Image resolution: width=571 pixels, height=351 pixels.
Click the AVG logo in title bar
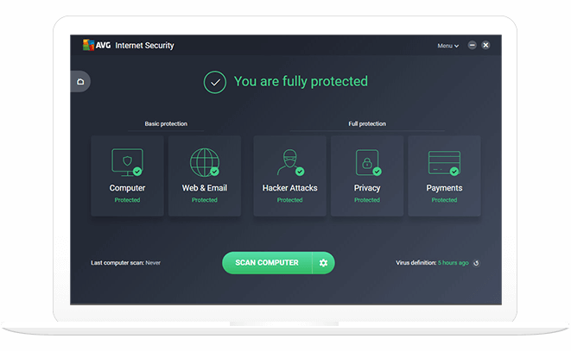coord(90,45)
